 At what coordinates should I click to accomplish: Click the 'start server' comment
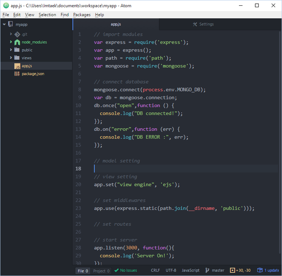(x=115, y=240)
